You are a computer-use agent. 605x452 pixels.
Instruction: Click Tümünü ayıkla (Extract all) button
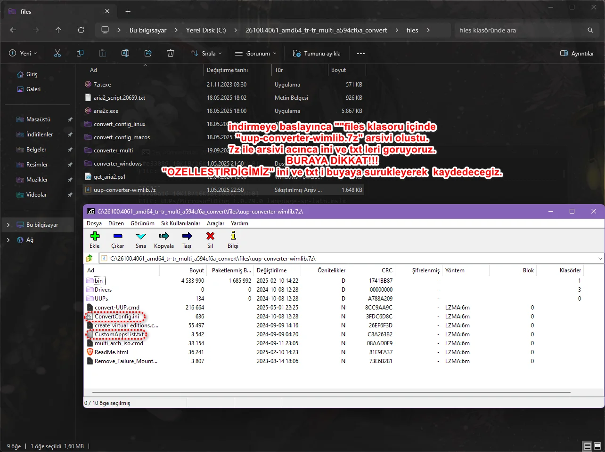click(x=317, y=53)
